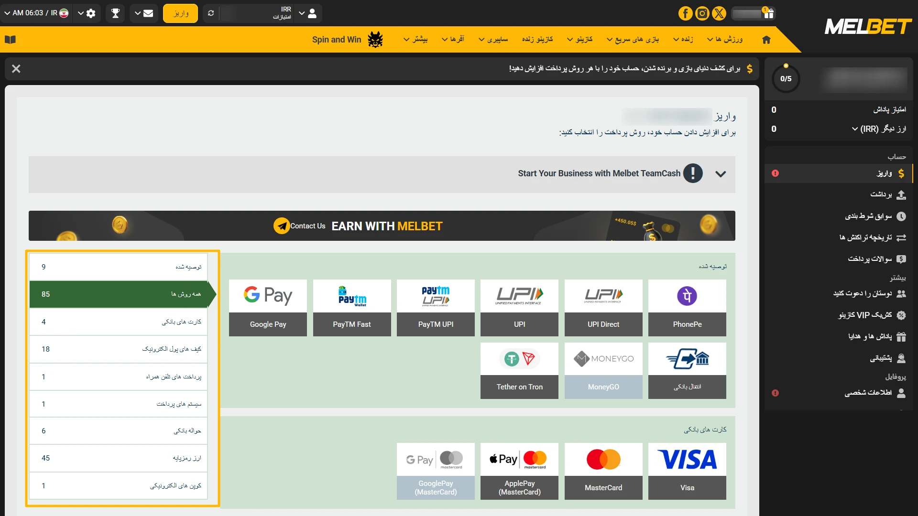Expand the other currency (IRR) dropdown

[x=879, y=129]
